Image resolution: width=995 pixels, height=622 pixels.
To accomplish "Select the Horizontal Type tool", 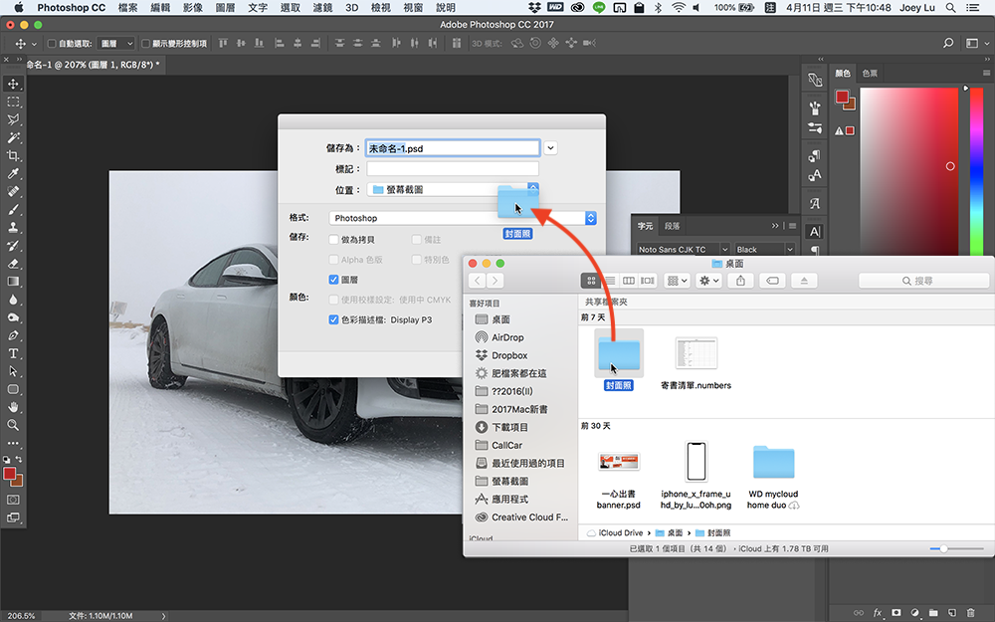I will [13, 353].
